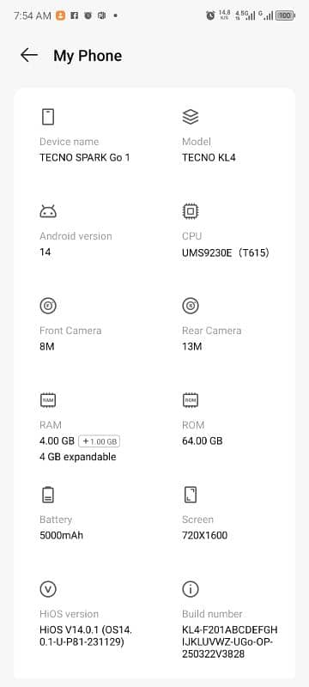
Task: Tap the +1.00 GB RAM expansion badge
Action: [x=100, y=441]
